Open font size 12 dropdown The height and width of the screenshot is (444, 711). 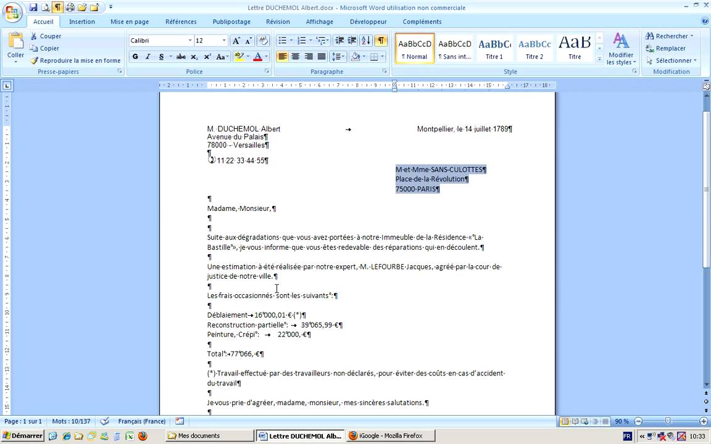tap(223, 41)
